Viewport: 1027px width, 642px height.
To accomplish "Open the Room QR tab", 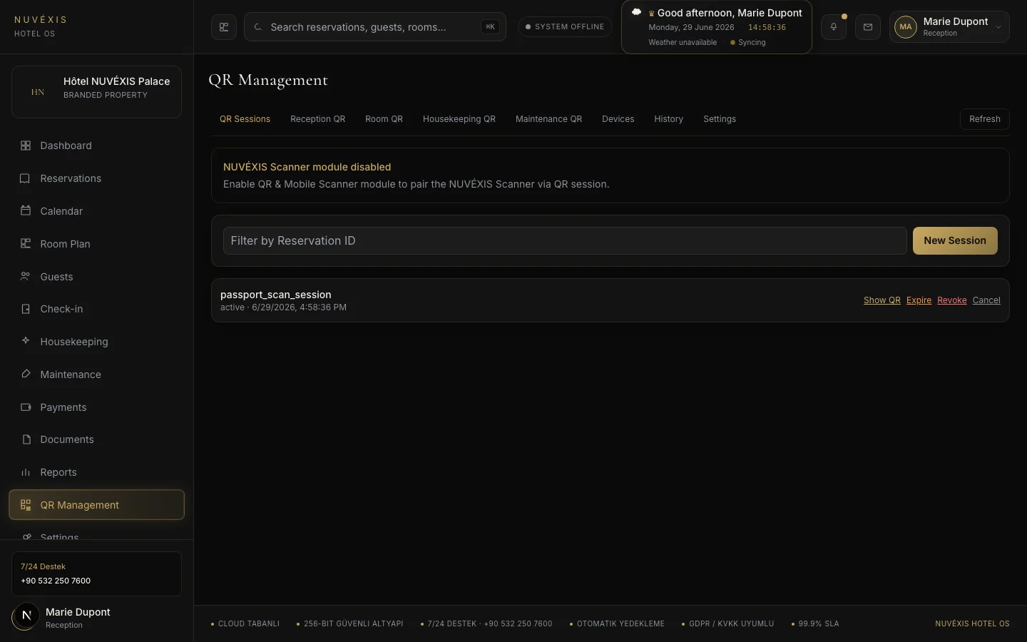I will pyautogui.click(x=384, y=119).
